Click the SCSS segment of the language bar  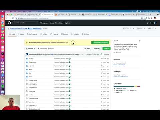[x=139, y=86]
